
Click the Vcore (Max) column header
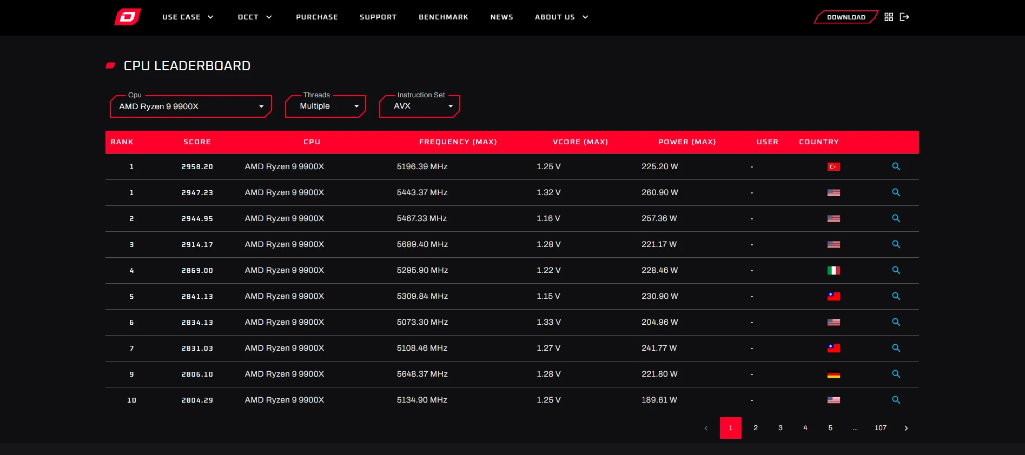(x=580, y=142)
